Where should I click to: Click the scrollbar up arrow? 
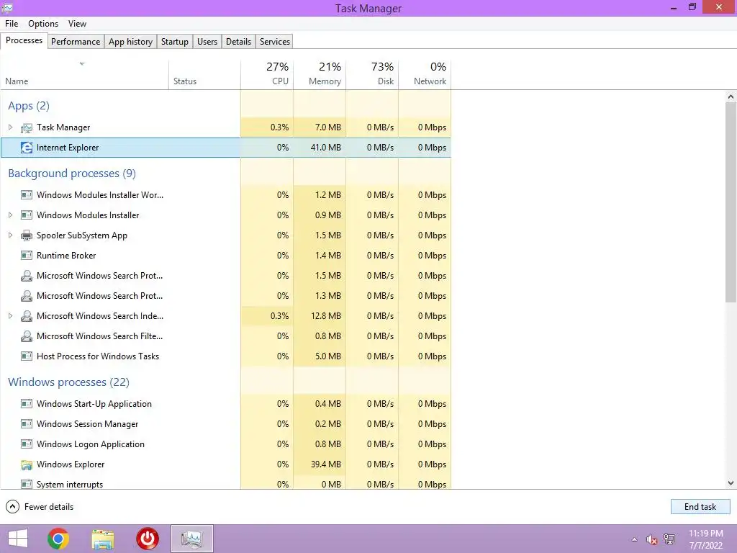731,96
